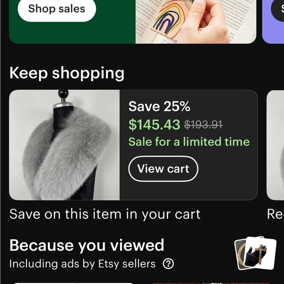Tap the Save 25% label
Screen dimensions: 284x284
[x=159, y=106]
